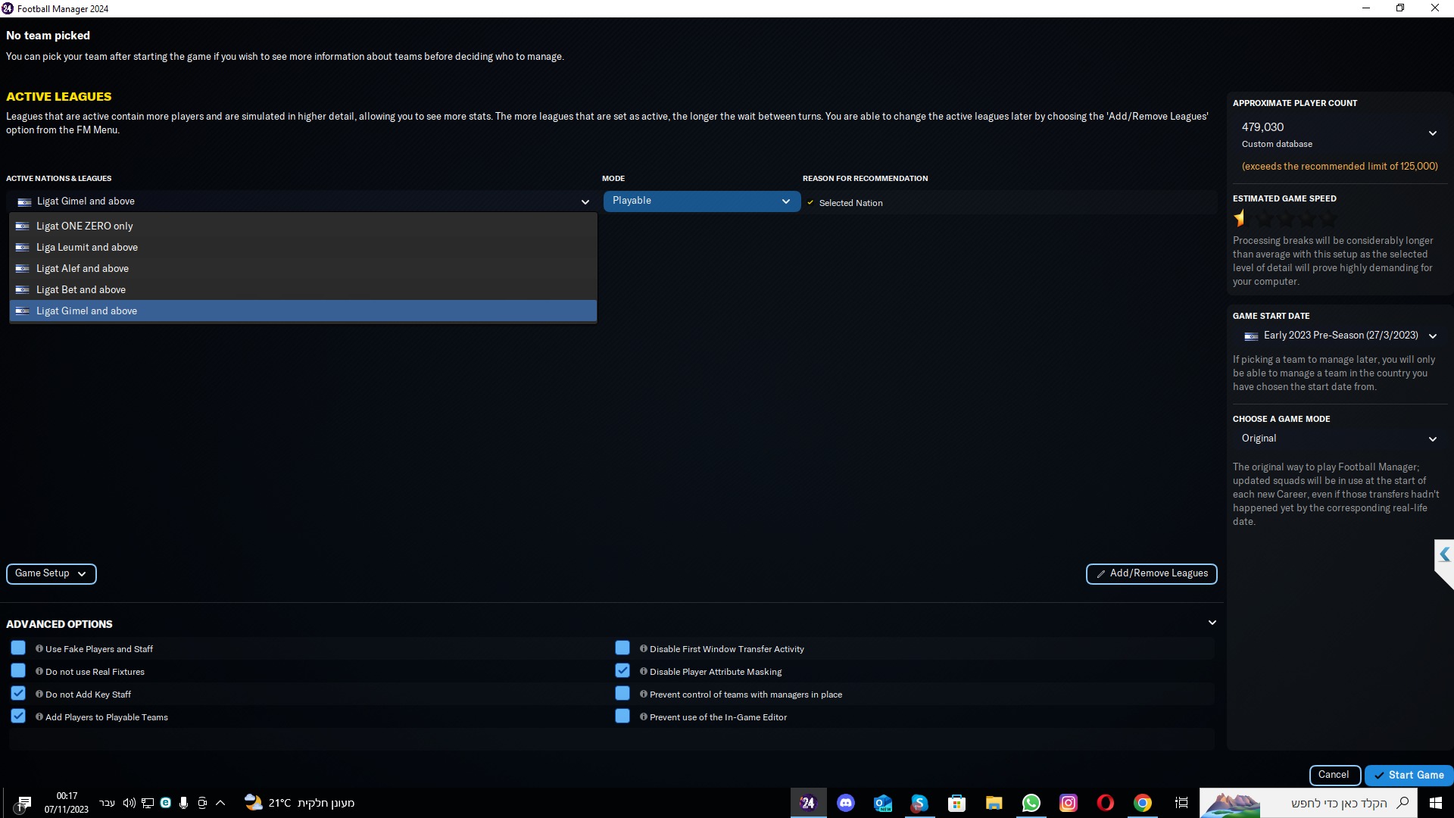Image resolution: width=1454 pixels, height=818 pixels.
Task: Open the Game Setup dropdown button
Action: 51,573
